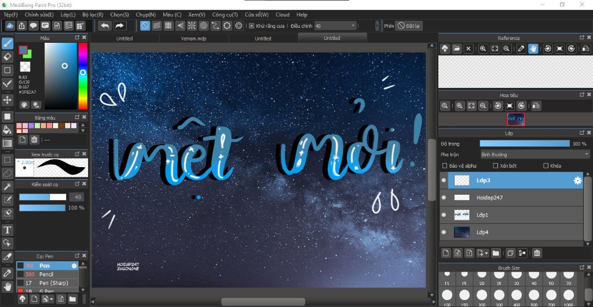
Task: Open the Lớp(L) menu
Action: coord(68,14)
